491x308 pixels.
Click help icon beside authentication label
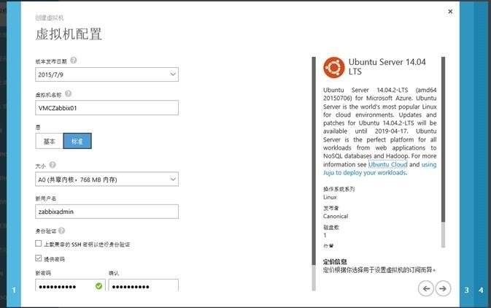(62, 231)
